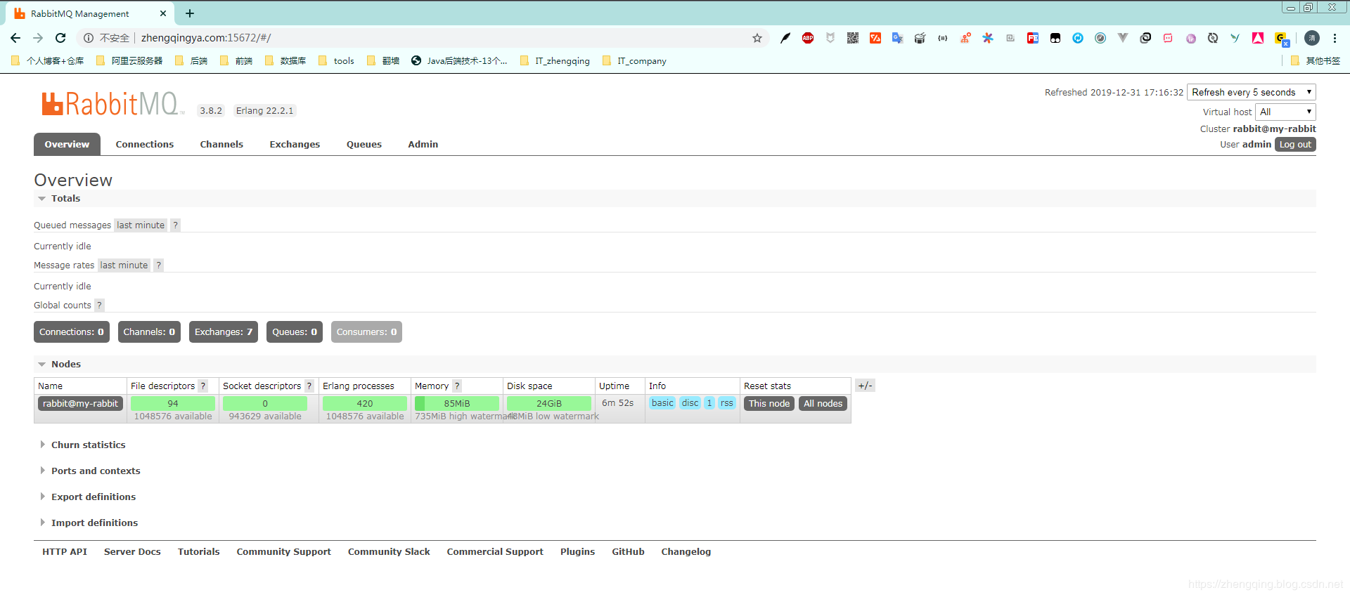The image size is (1350, 597).
Task: Switch to the Channels tab
Action: (221, 145)
